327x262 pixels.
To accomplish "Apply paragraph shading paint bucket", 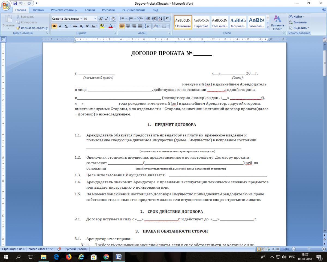I will (x=155, y=26).
